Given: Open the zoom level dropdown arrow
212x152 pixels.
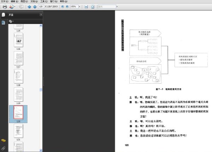Looking at the screenshot, I should (x=79, y=6).
